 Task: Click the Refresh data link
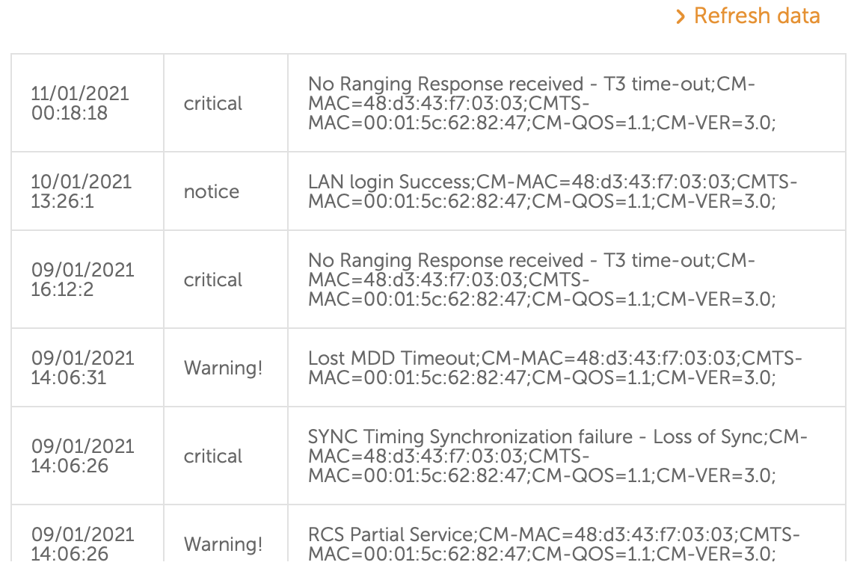(756, 16)
